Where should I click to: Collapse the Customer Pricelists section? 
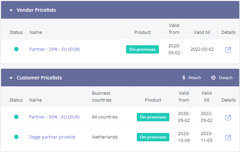[11, 78]
